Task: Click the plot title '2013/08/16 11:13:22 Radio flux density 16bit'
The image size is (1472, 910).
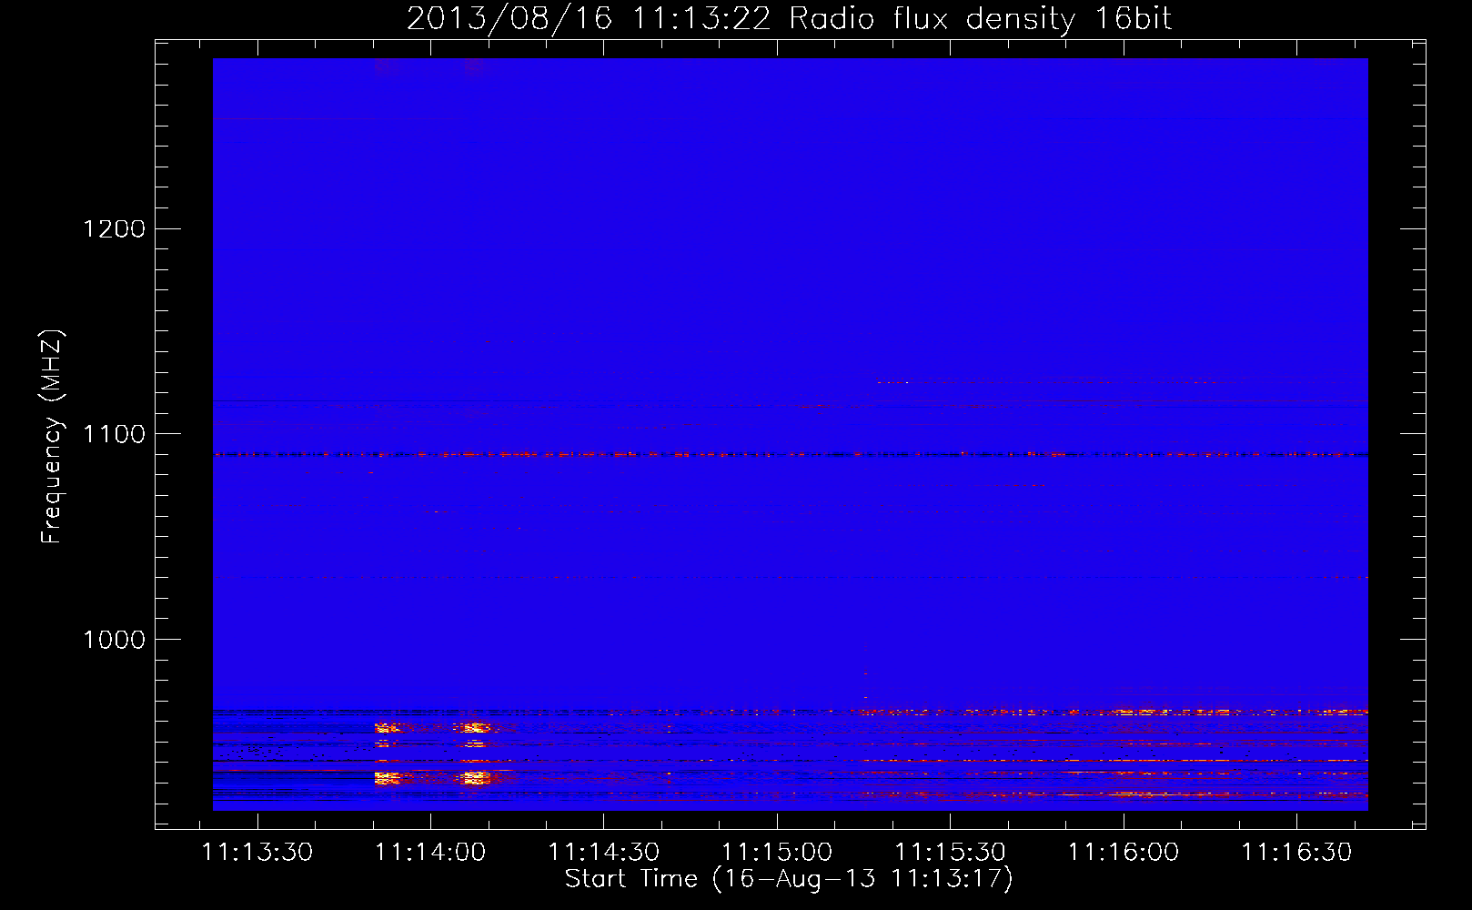Action: [x=789, y=19]
